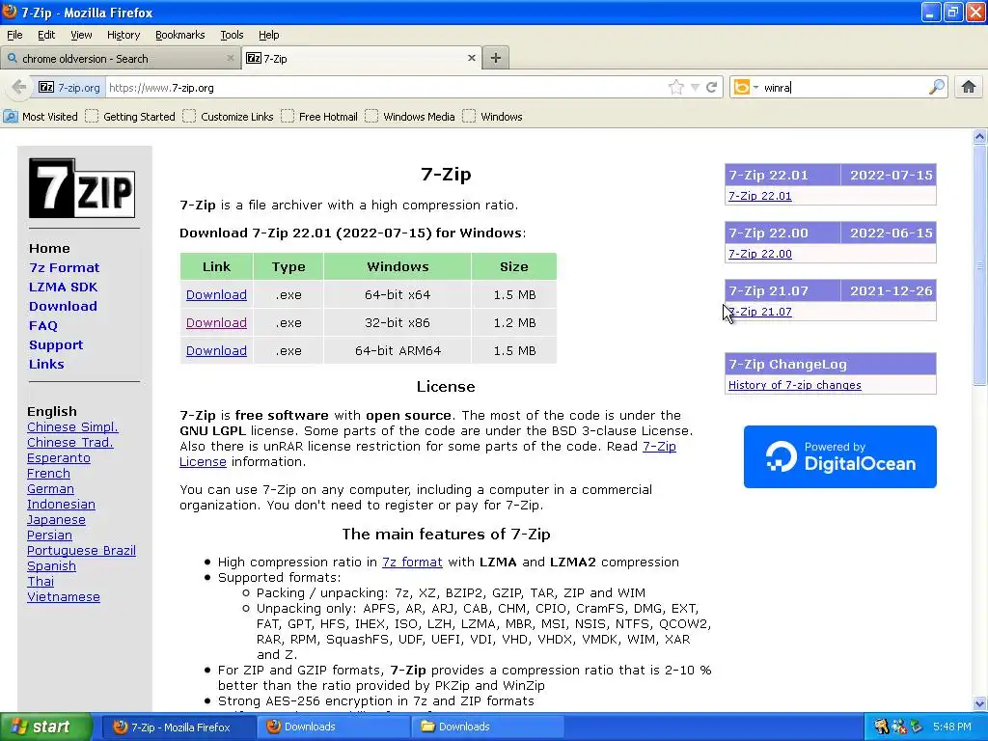Open Links sidebar link
988x741 pixels.
click(46, 364)
